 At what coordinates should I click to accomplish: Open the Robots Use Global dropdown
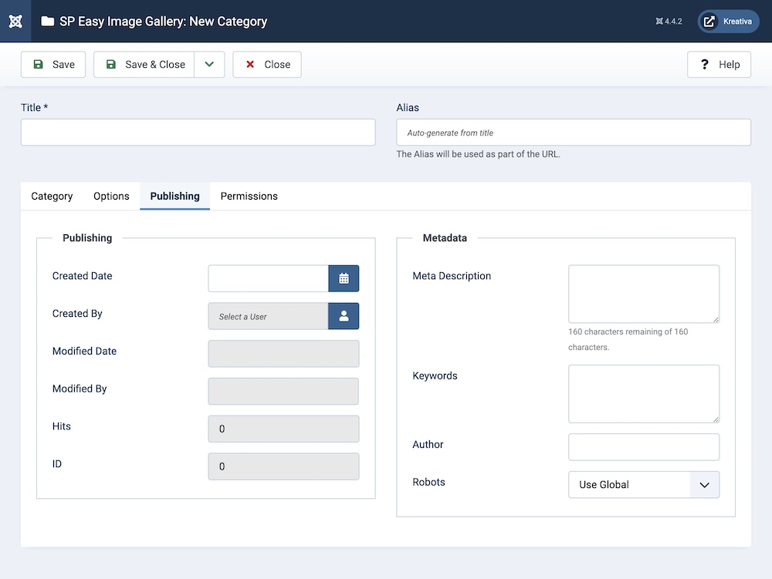(643, 485)
